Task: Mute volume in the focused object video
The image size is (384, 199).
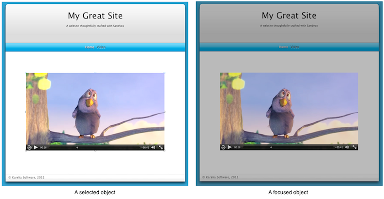Action: tap(347, 147)
